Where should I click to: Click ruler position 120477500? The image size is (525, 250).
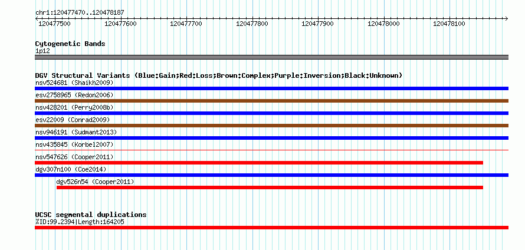[x=54, y=24]
